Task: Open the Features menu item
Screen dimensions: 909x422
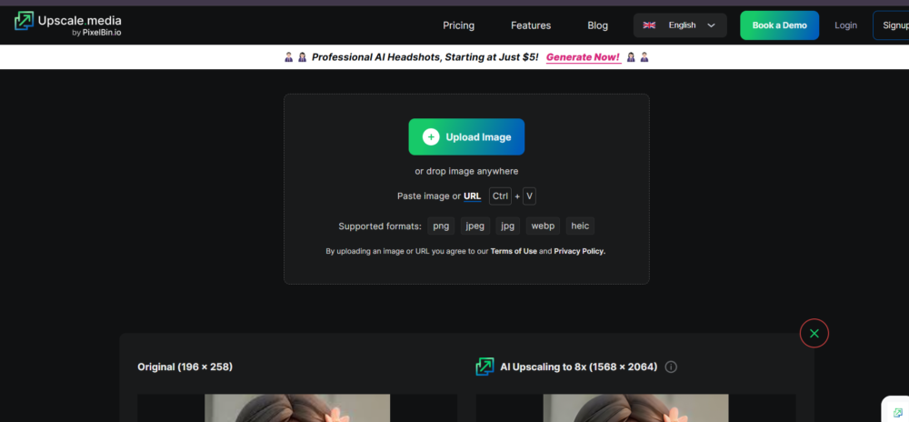Action: pyautogui.click(x=531, y=25)
